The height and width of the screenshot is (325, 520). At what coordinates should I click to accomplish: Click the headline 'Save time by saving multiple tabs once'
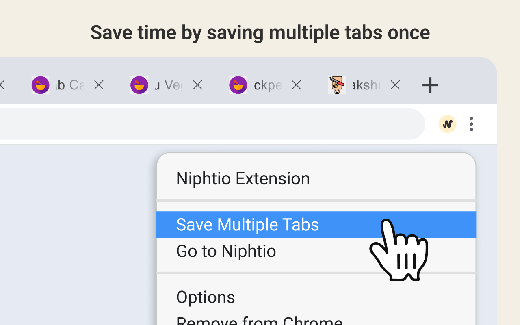click(x=260, y=32)
